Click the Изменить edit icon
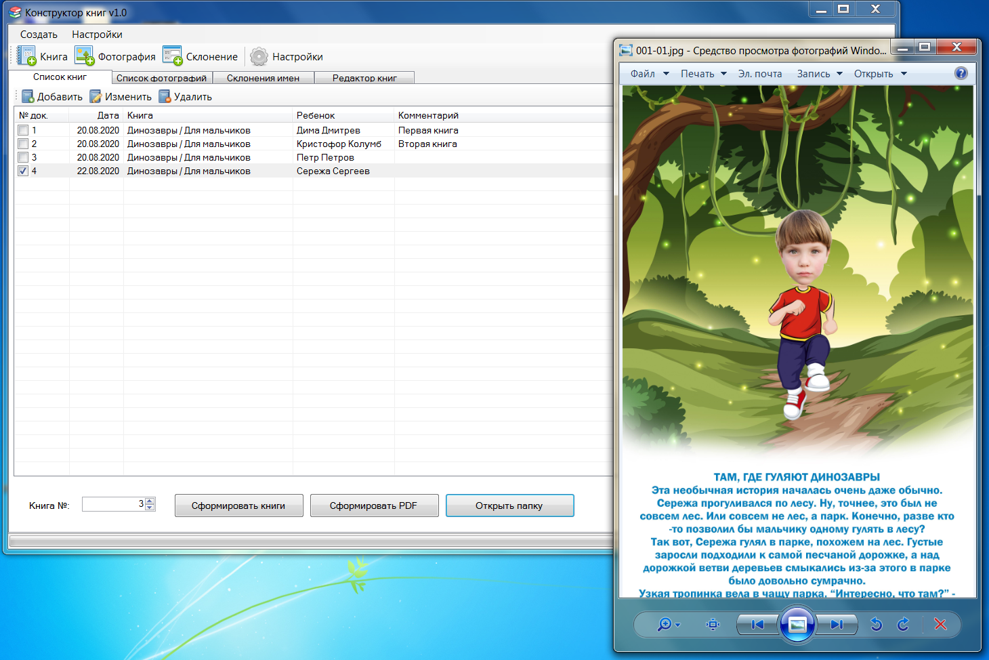Screen dimensions: 989x660 click(x=96, y=96)
